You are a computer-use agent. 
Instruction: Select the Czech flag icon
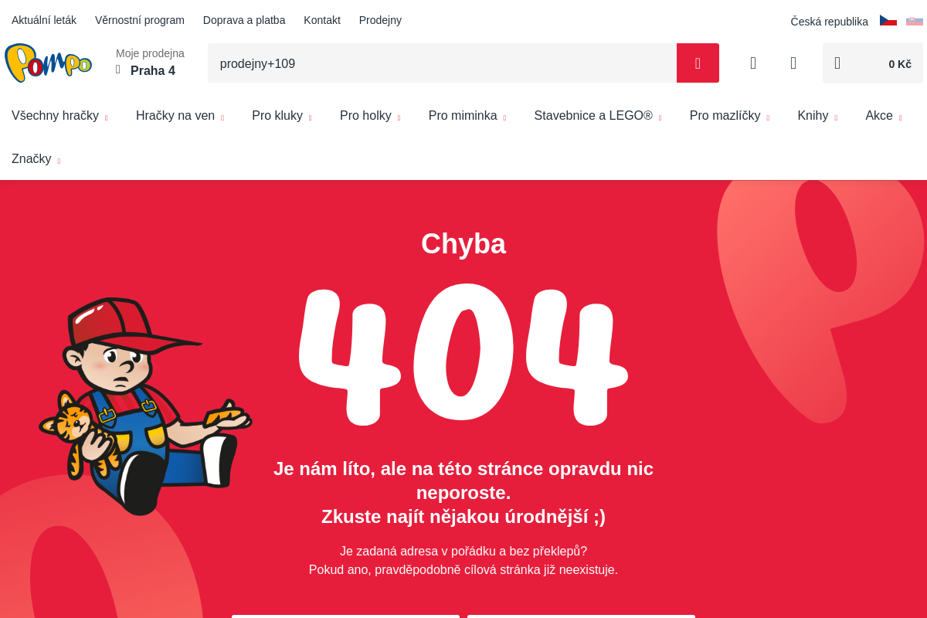(888, 21)
